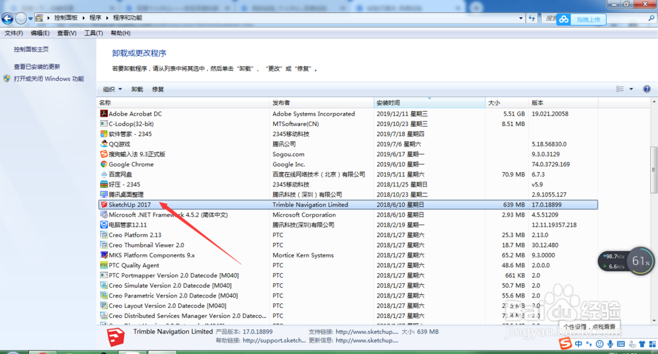The image size is (658, 354).
Task: Open the 工具(T) menu
Action: [93, 33]
